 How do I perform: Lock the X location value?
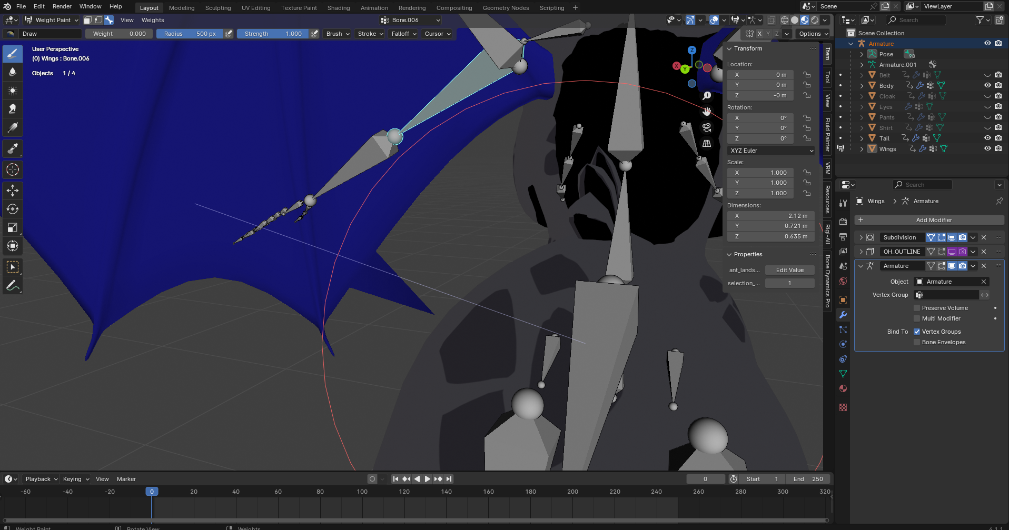pos(807,75)
